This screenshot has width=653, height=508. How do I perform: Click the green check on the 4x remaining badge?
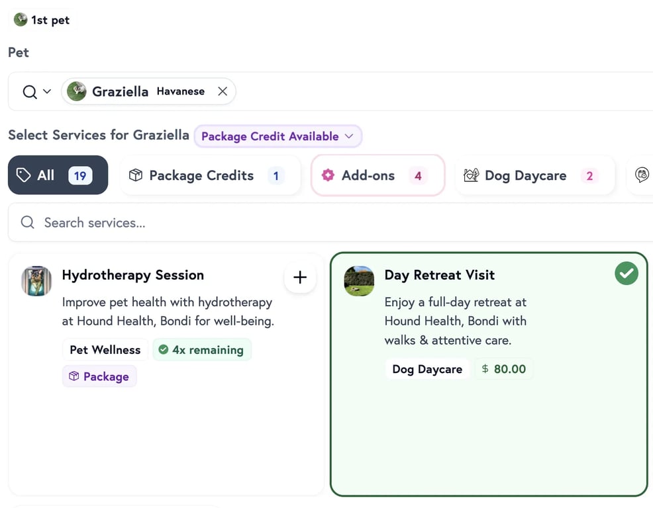pos(164,349)
